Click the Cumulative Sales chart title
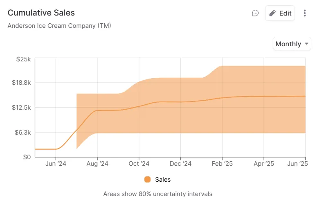 pyautogui.click(x=41, y=13)
